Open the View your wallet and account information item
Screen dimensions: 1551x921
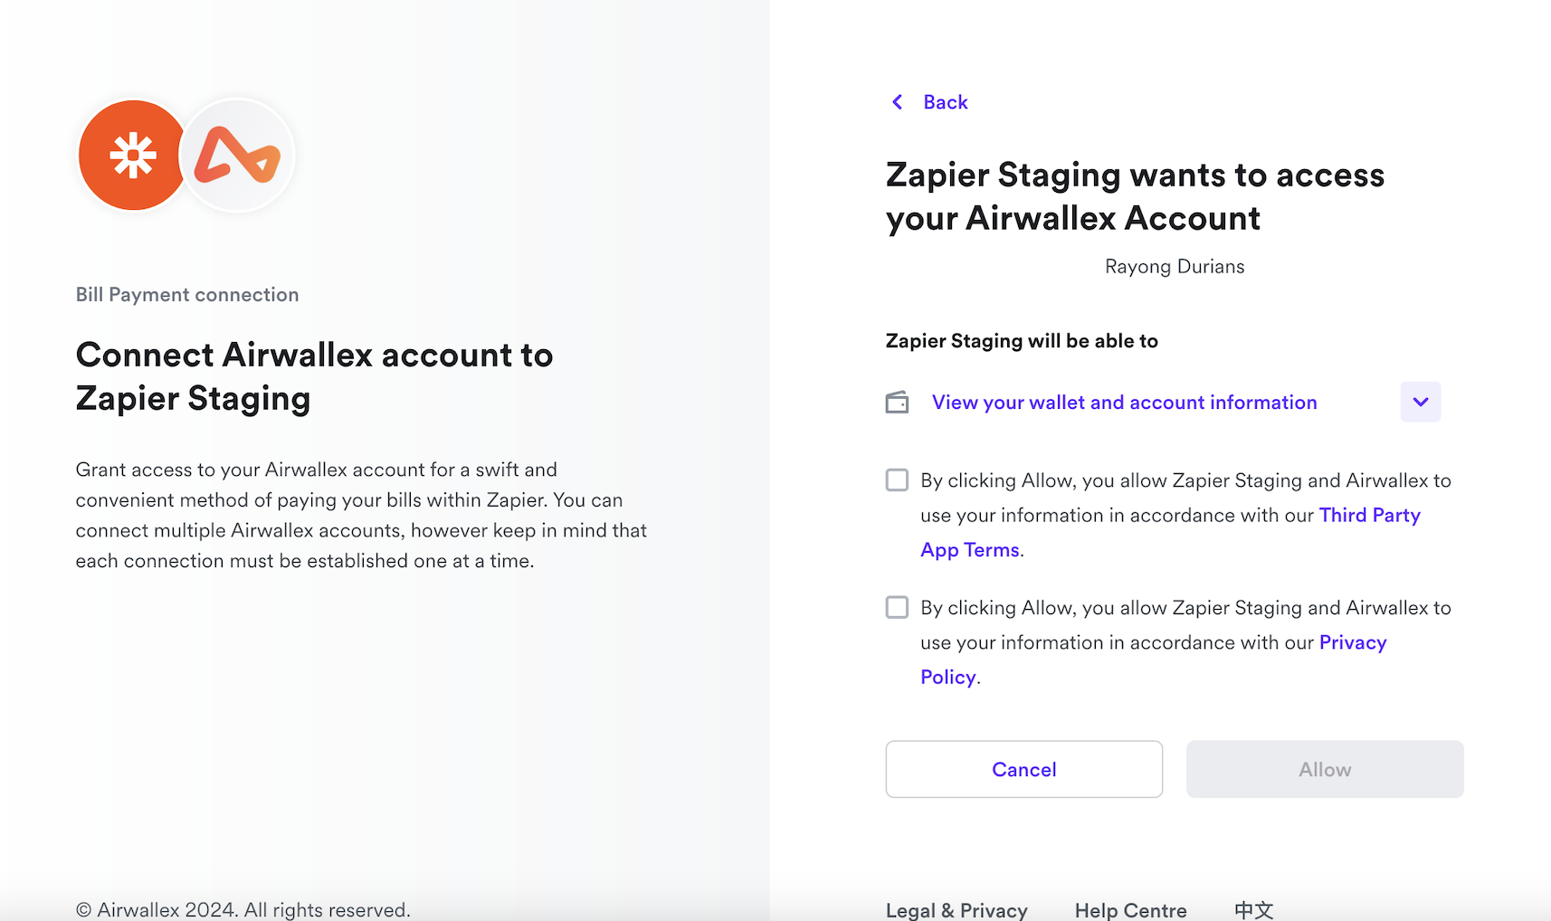pyautogui.click(x=1125, y=402)
